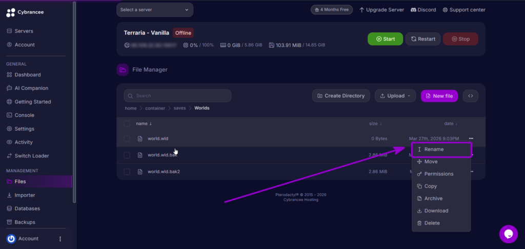Open the Console page
525x249 pixels.
click(20, 115)
